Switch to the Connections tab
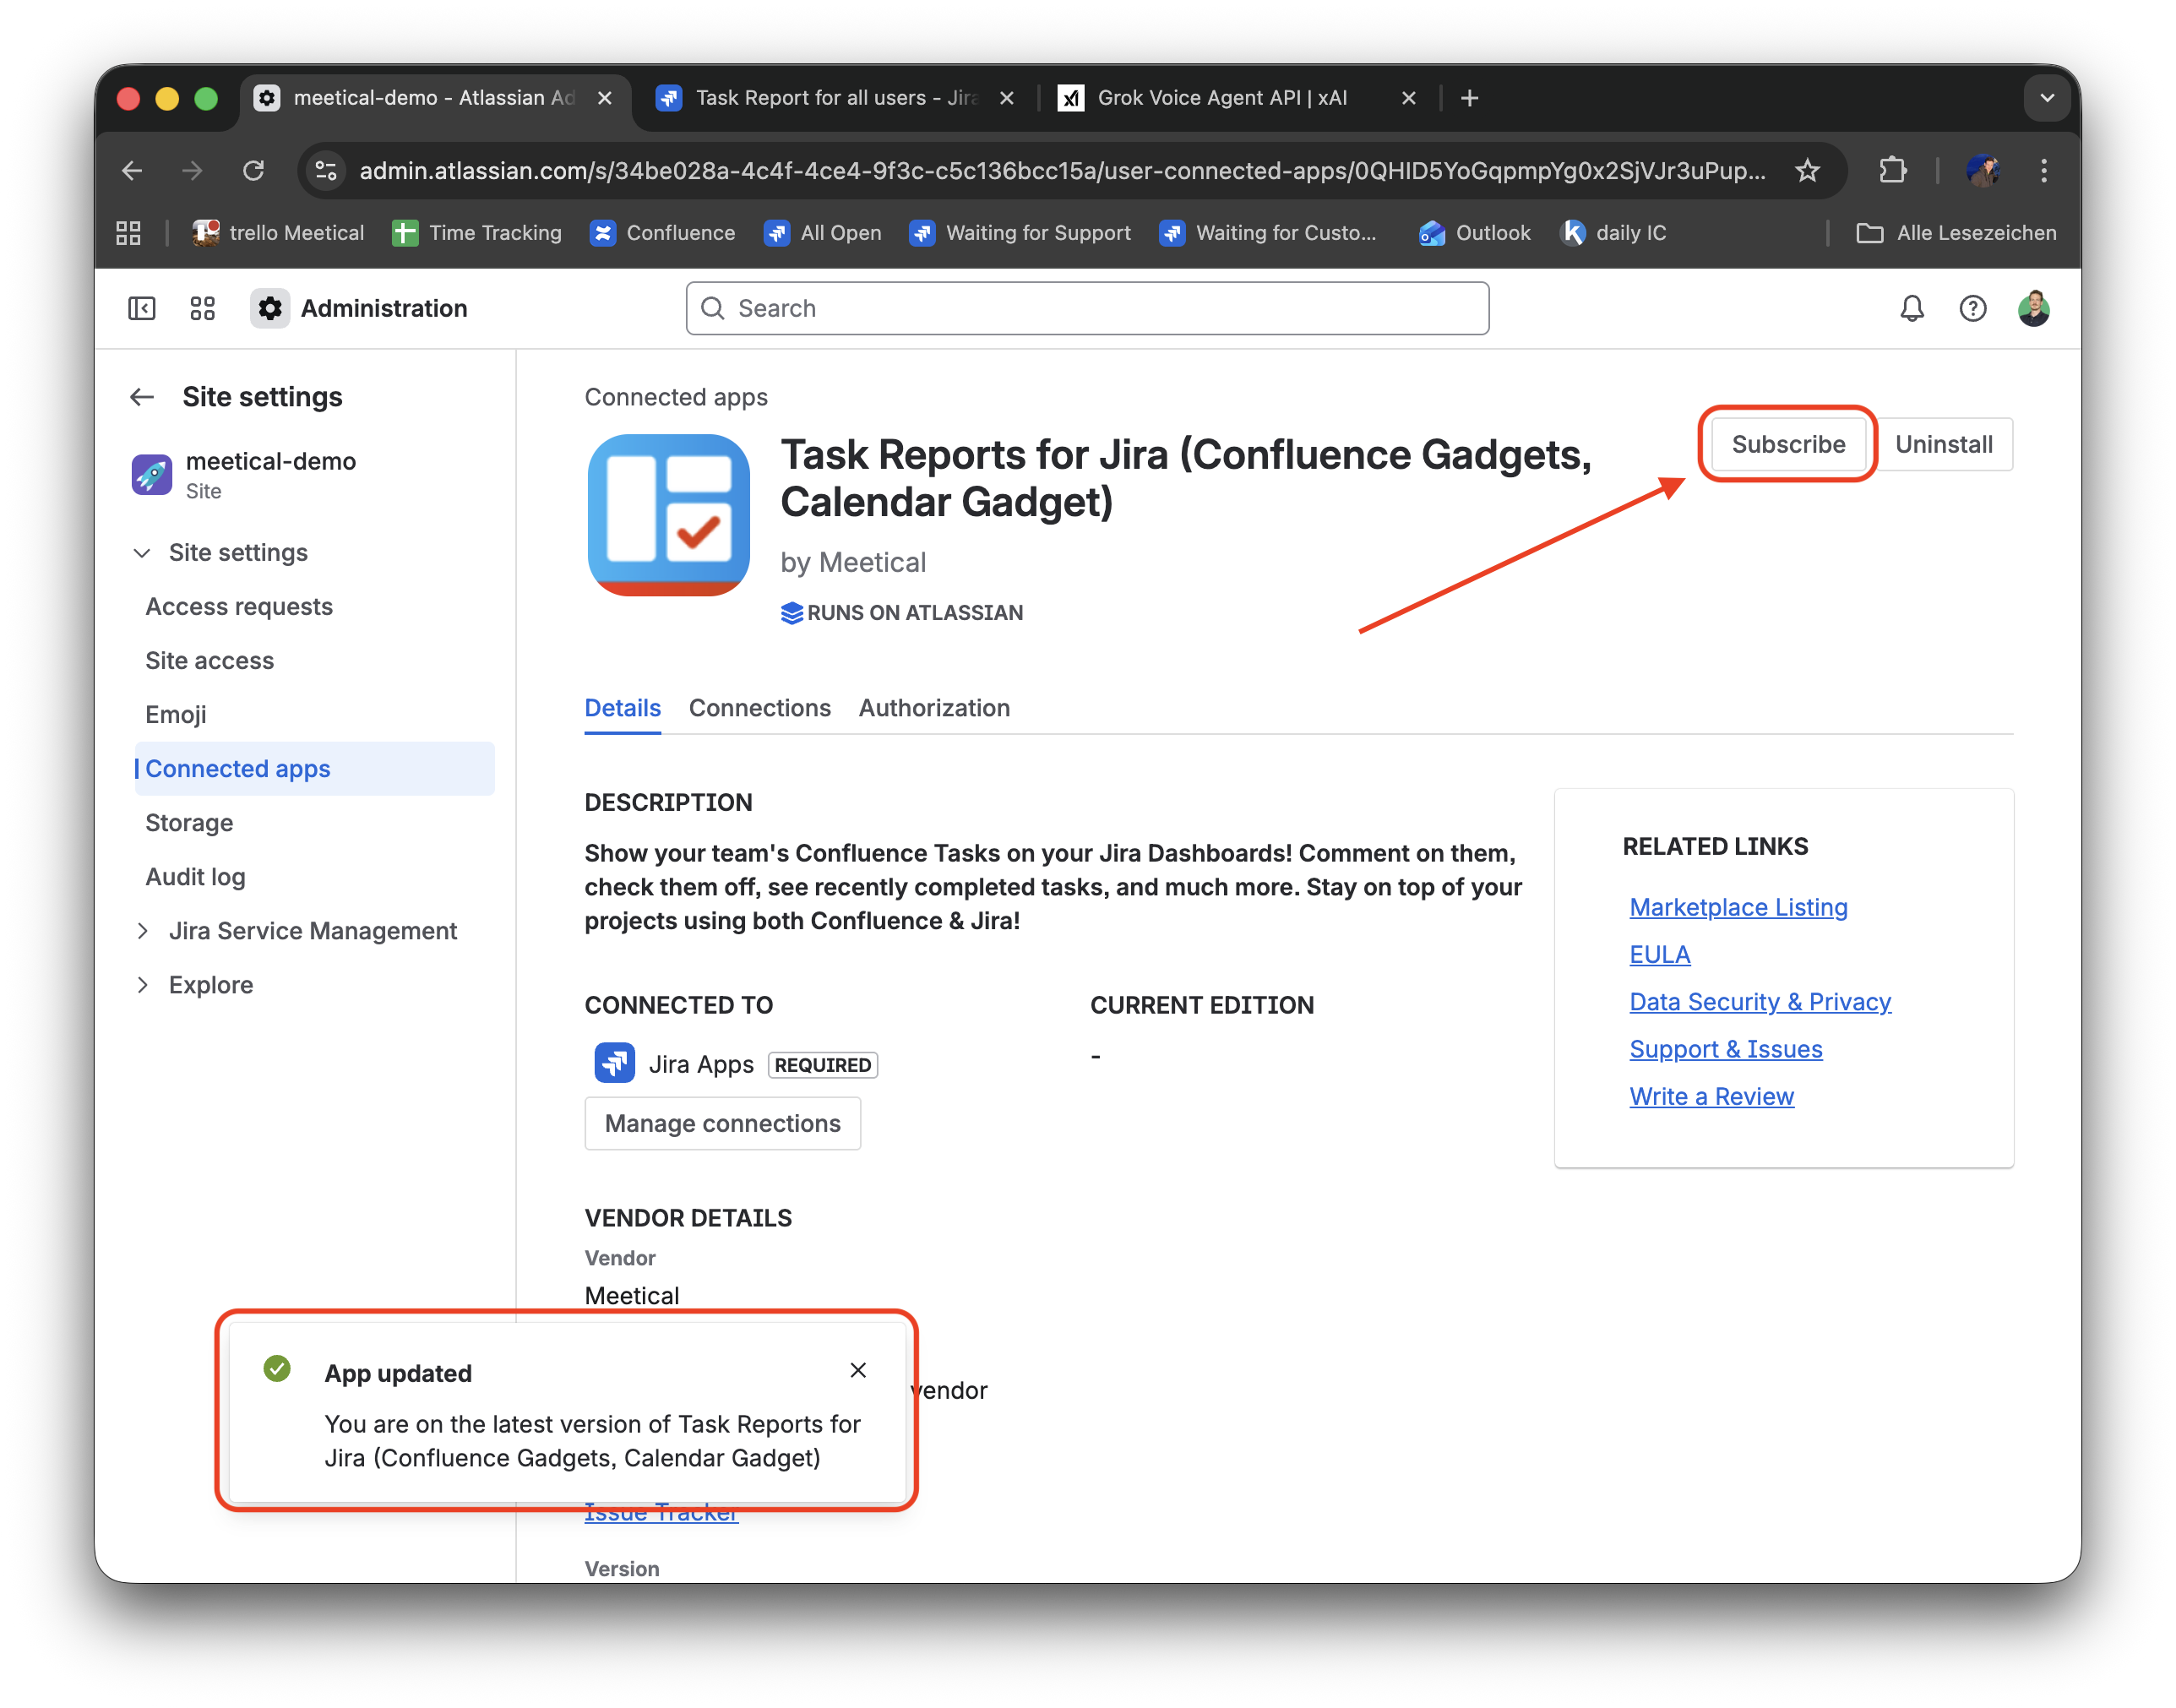2176x1708 pixels. [759, 708]
